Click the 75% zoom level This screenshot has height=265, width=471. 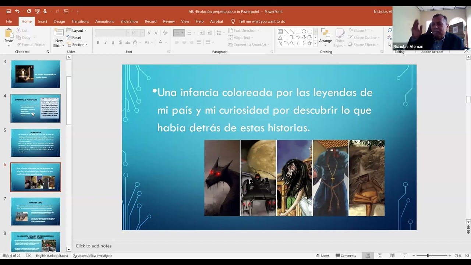pyautogui.click(x=458, y=255)
